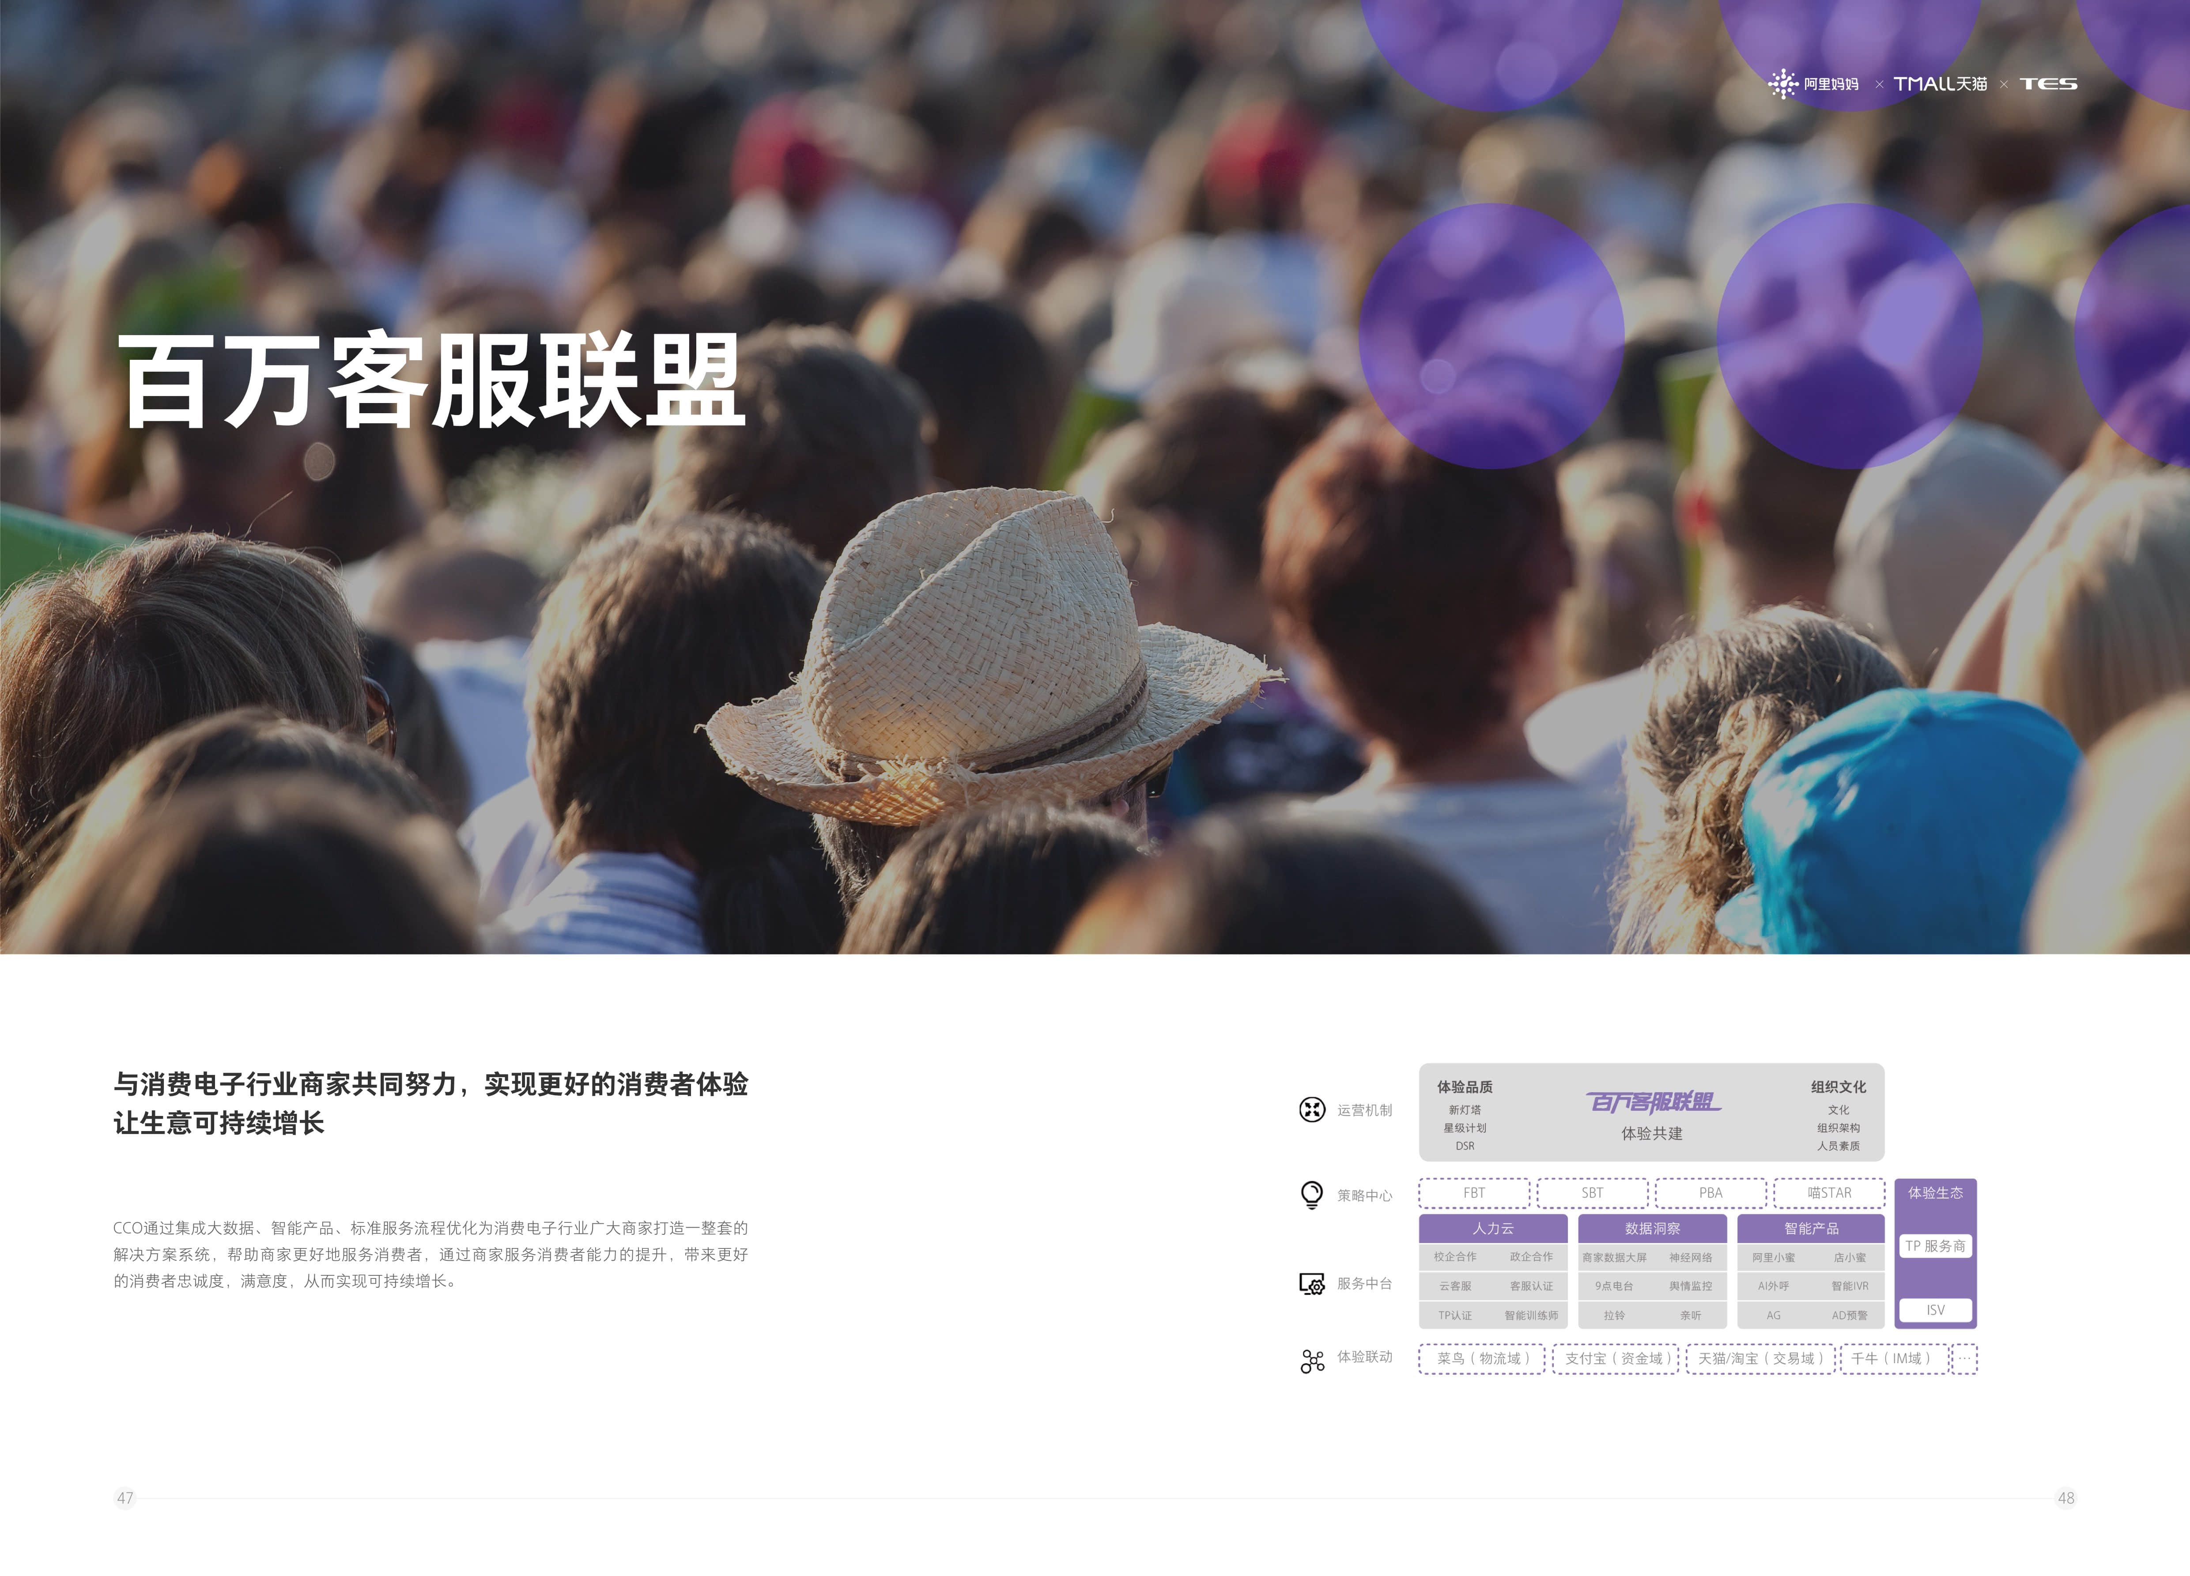Click the 策略中心 lightbulb icon
Image resolution: width=2190 pixels, height=1576 pixels.
point(1311,1195)
